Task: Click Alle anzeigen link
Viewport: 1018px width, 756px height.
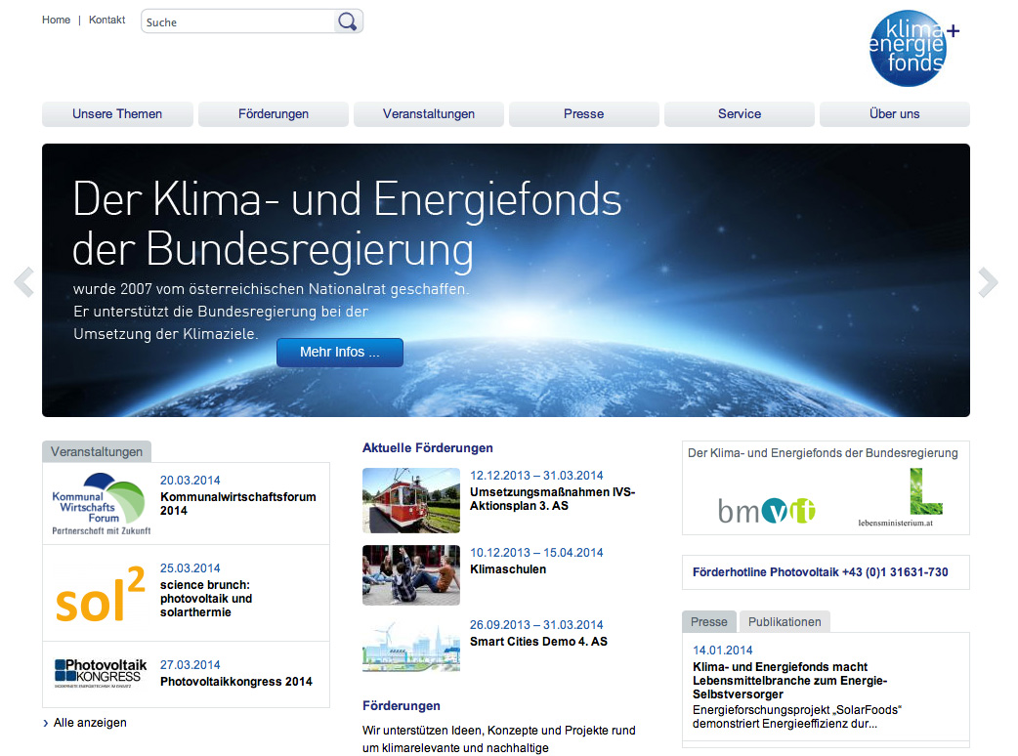Action: [x=90, y=723]
